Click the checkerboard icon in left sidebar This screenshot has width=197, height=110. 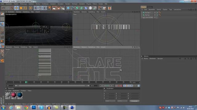2,51
